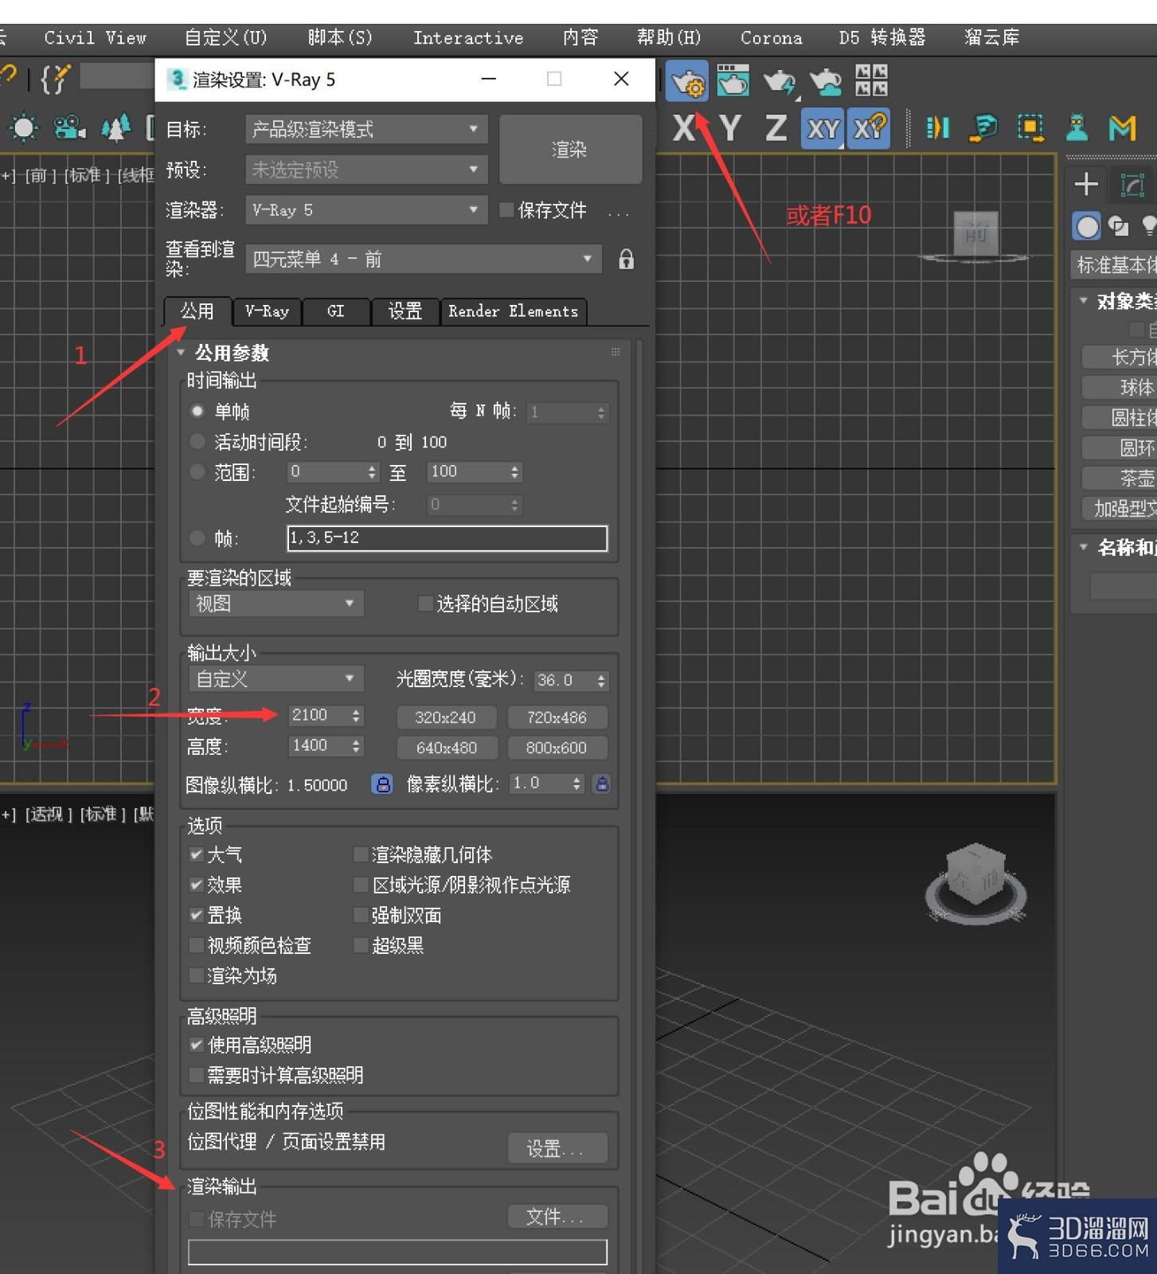Click the Render Production teapot icon
This screenshot has width=1157, height=1274.
tap(780, 81)
